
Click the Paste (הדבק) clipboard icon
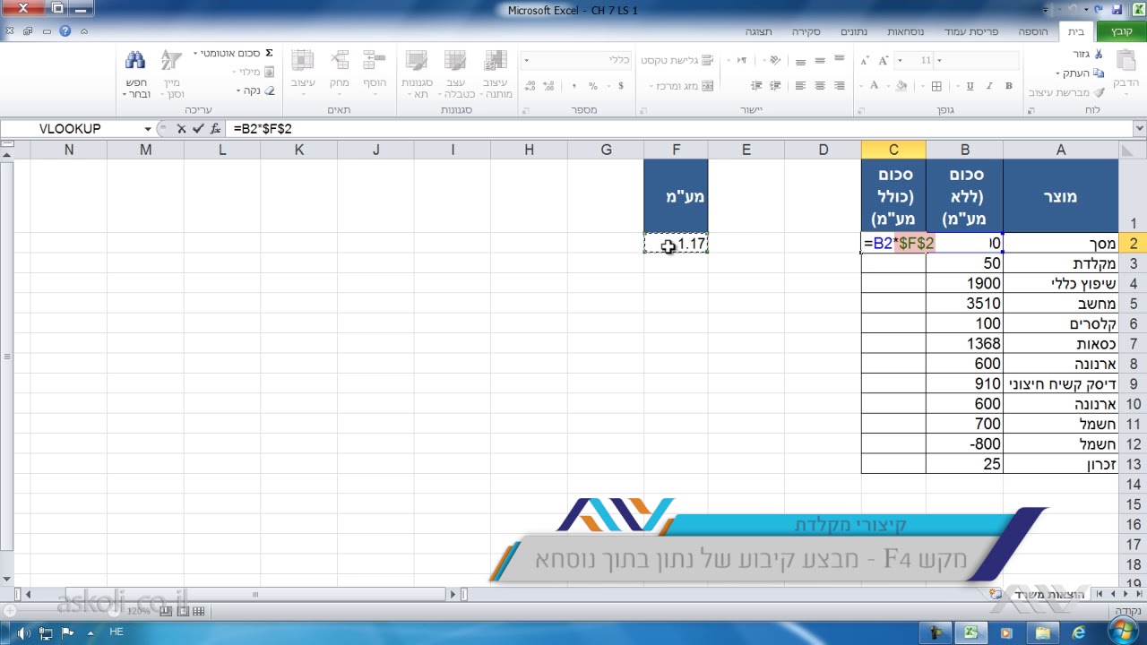pyautogui.click(x=1125, y=62)
